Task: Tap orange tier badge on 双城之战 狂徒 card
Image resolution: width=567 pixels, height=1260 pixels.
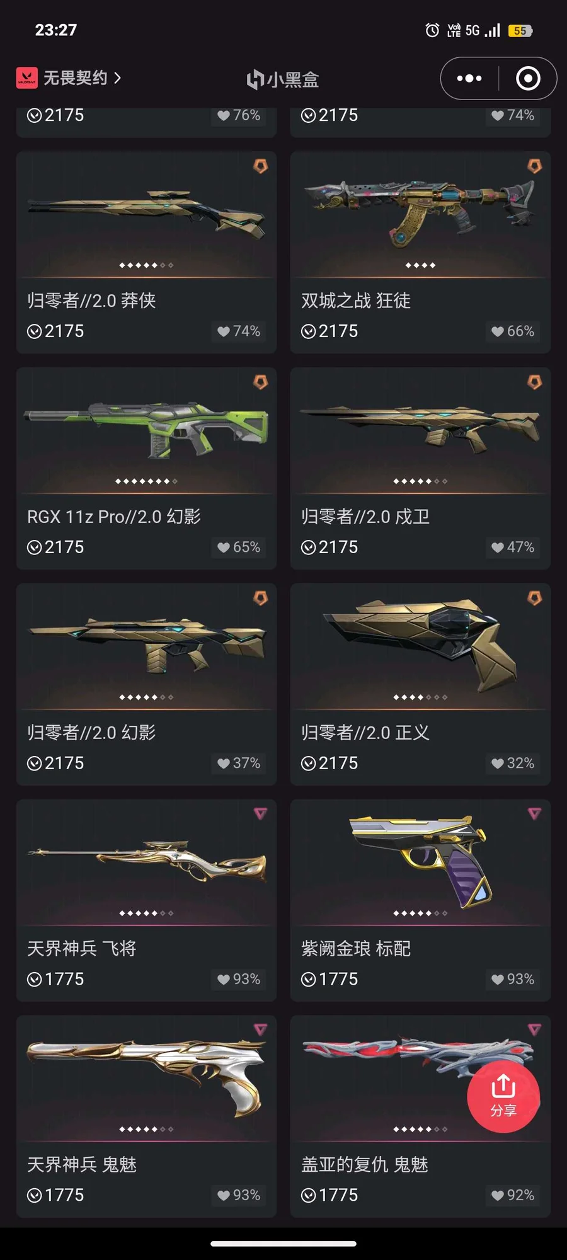Action: pyautogui.click(x=534, y=166)
